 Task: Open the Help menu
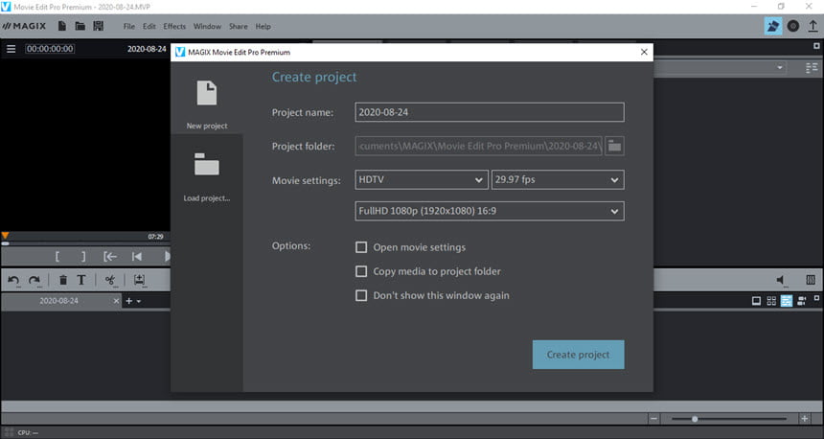263,26
